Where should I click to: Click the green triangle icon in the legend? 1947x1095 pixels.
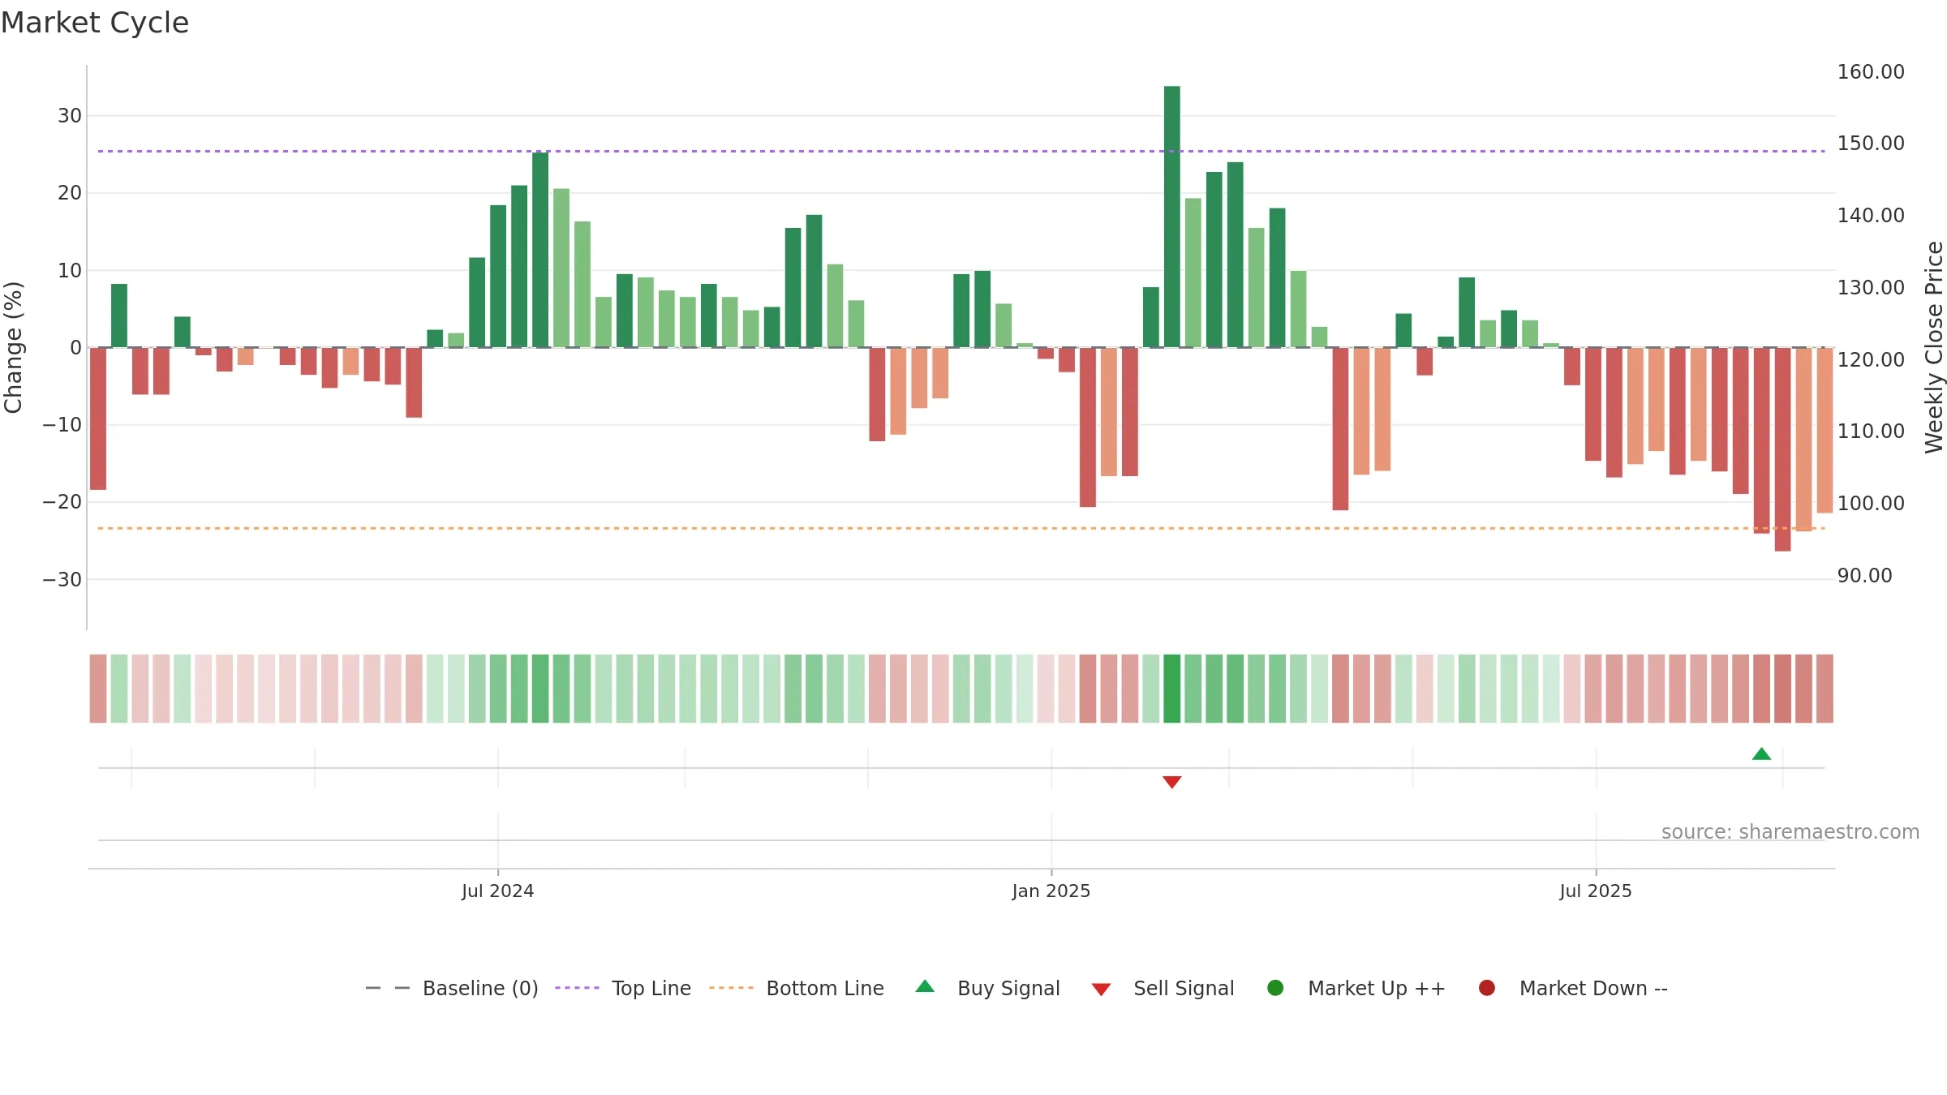click(x=925, y=987)
